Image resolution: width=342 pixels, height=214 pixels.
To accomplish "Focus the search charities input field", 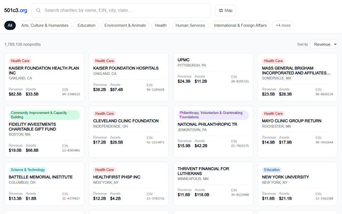I will coord(121,10).
